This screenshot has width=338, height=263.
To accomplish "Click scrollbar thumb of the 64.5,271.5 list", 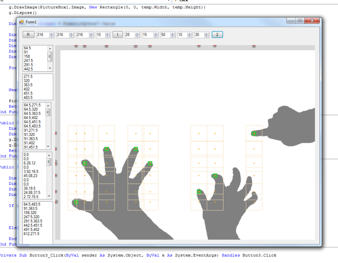I will coord(48,112).
